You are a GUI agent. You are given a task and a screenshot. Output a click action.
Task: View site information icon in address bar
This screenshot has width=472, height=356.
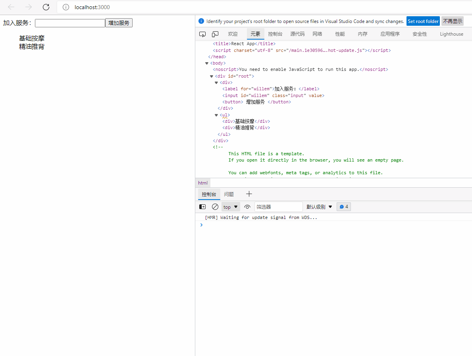(x=66, y=7)
